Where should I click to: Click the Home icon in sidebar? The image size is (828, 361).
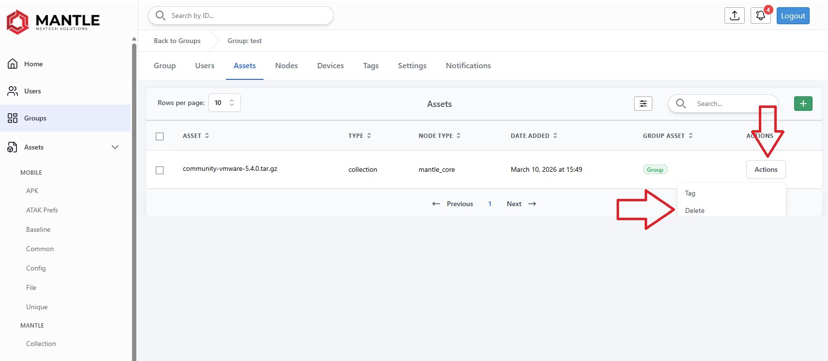(13, 64)
